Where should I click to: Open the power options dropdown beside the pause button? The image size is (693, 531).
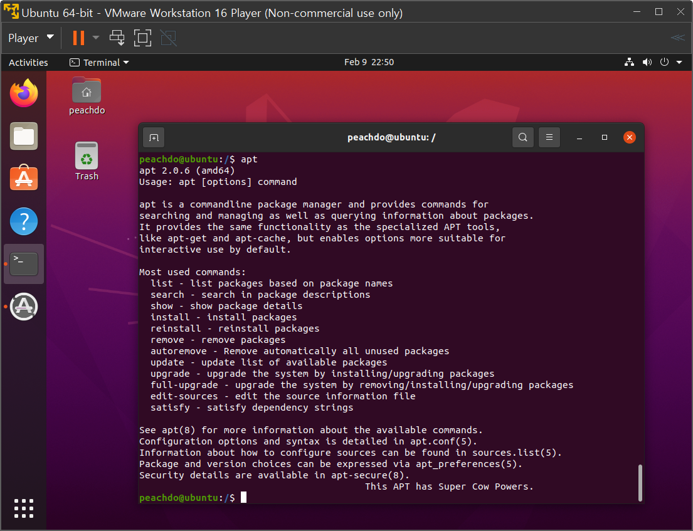[96, 38]
